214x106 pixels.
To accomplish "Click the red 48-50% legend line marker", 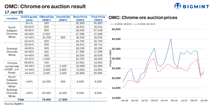I will pos(112,24).
